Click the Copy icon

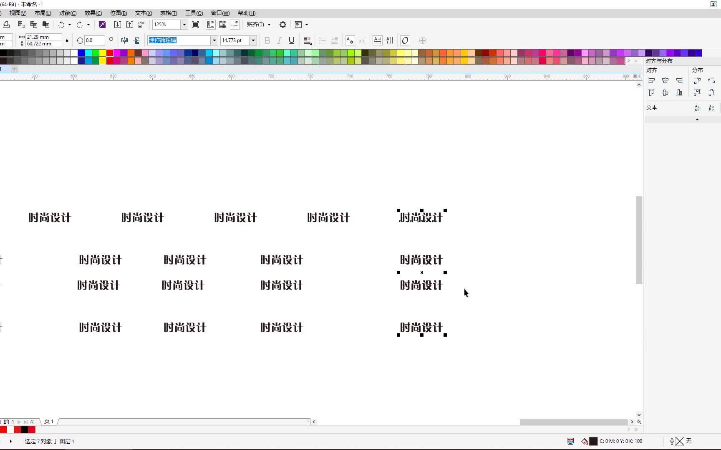coord(34,25)
